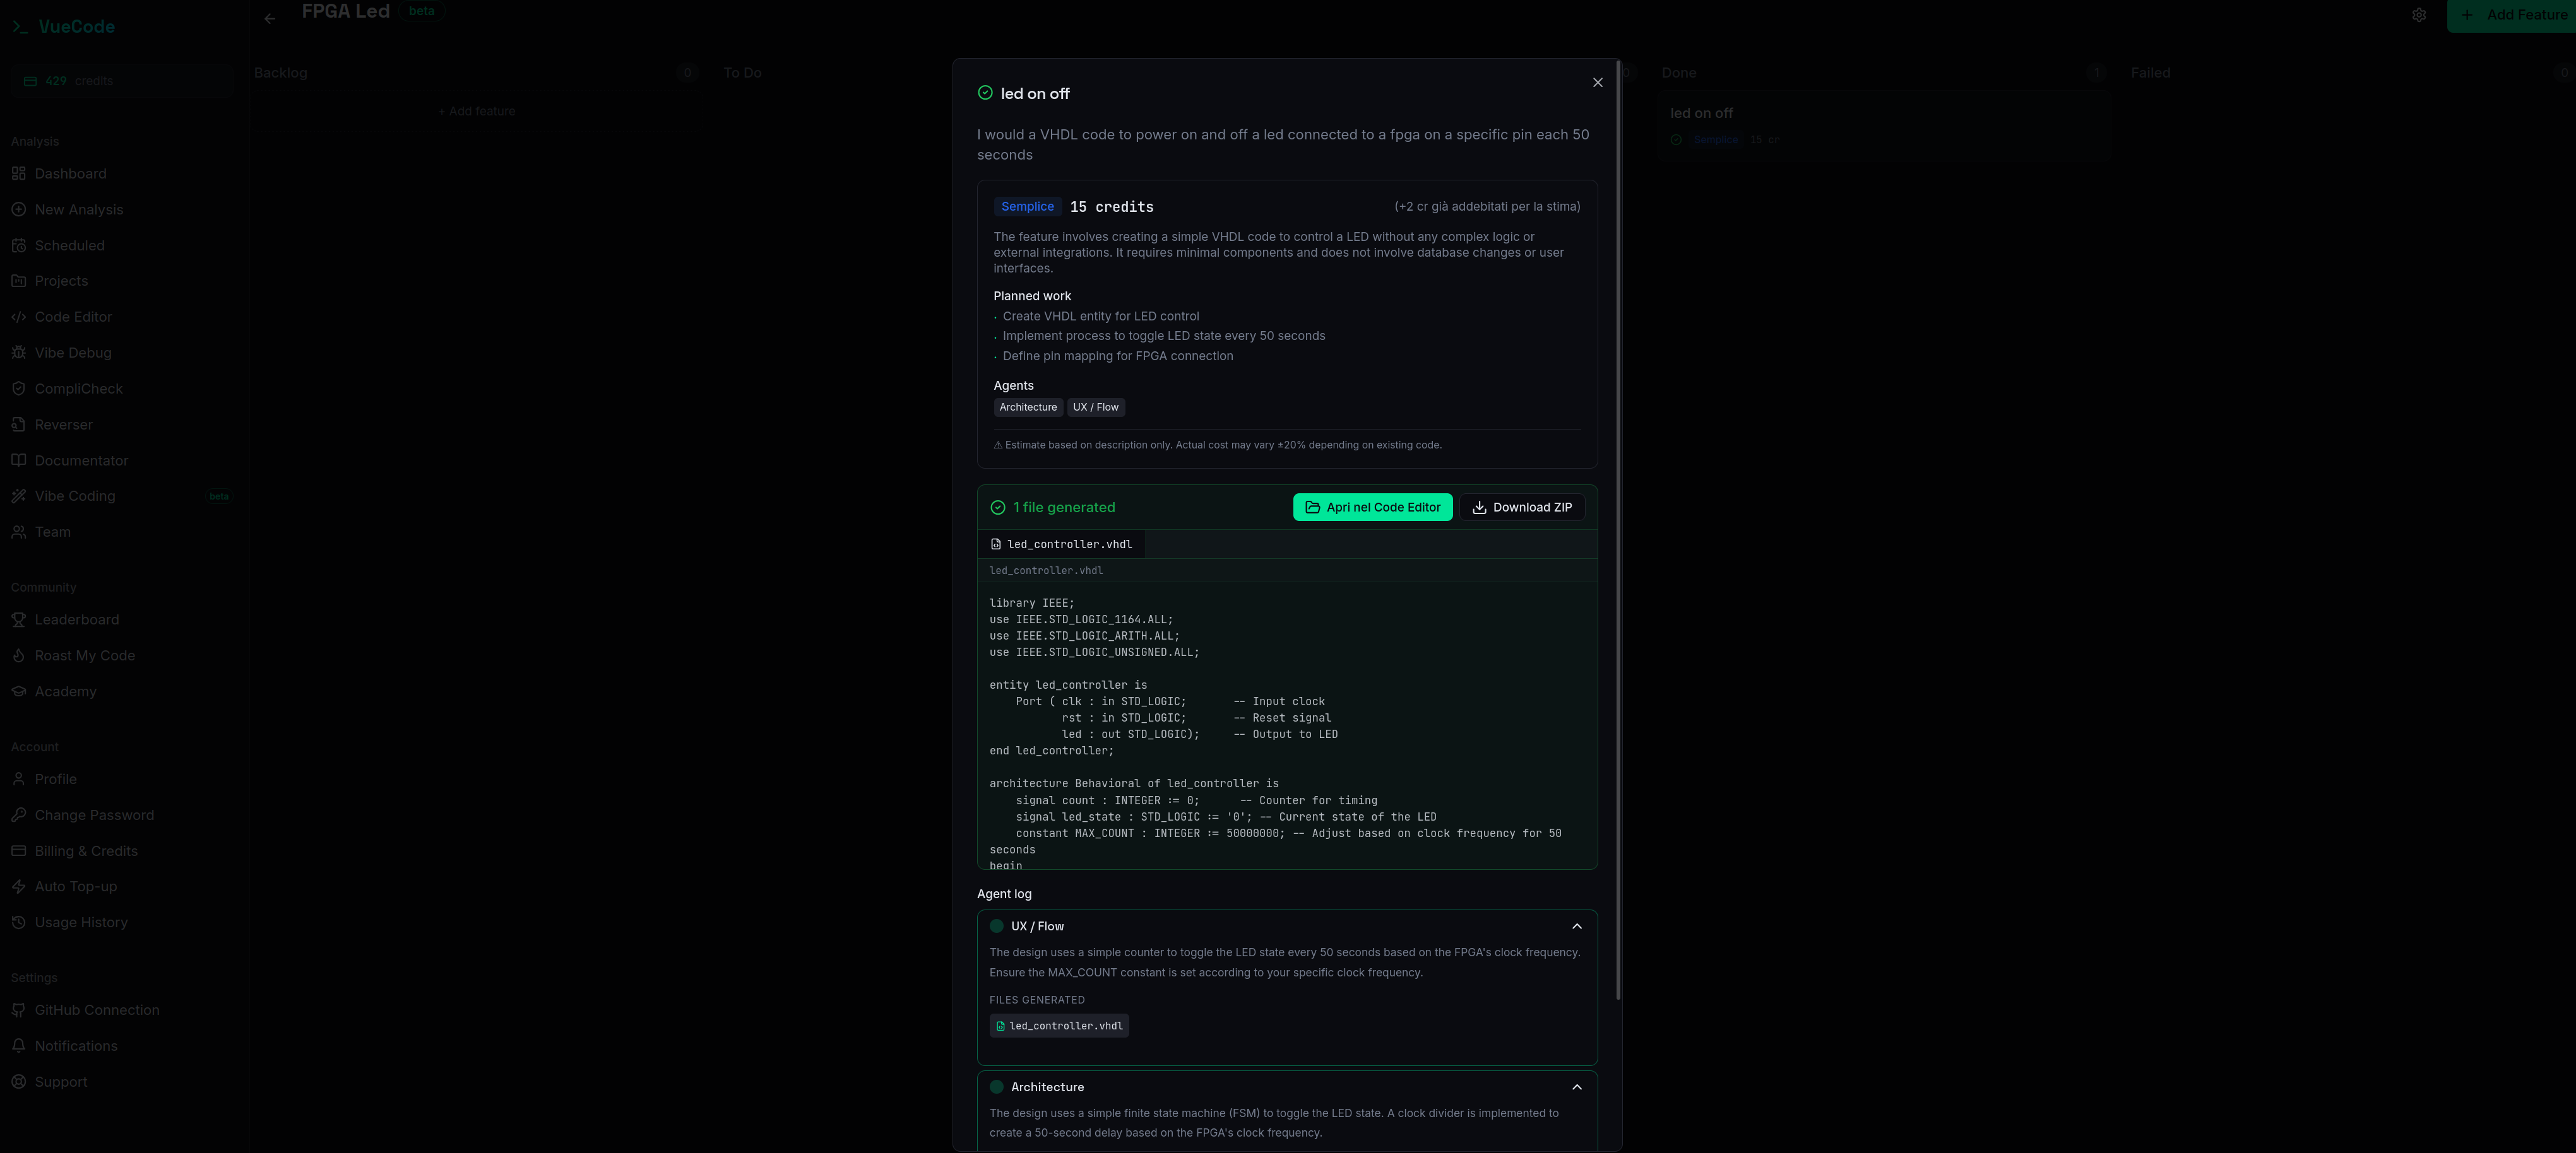This screenshot has height=1153, width=2576.
Task: Open the settings gear in the top bar
Action: (2419, 14)
